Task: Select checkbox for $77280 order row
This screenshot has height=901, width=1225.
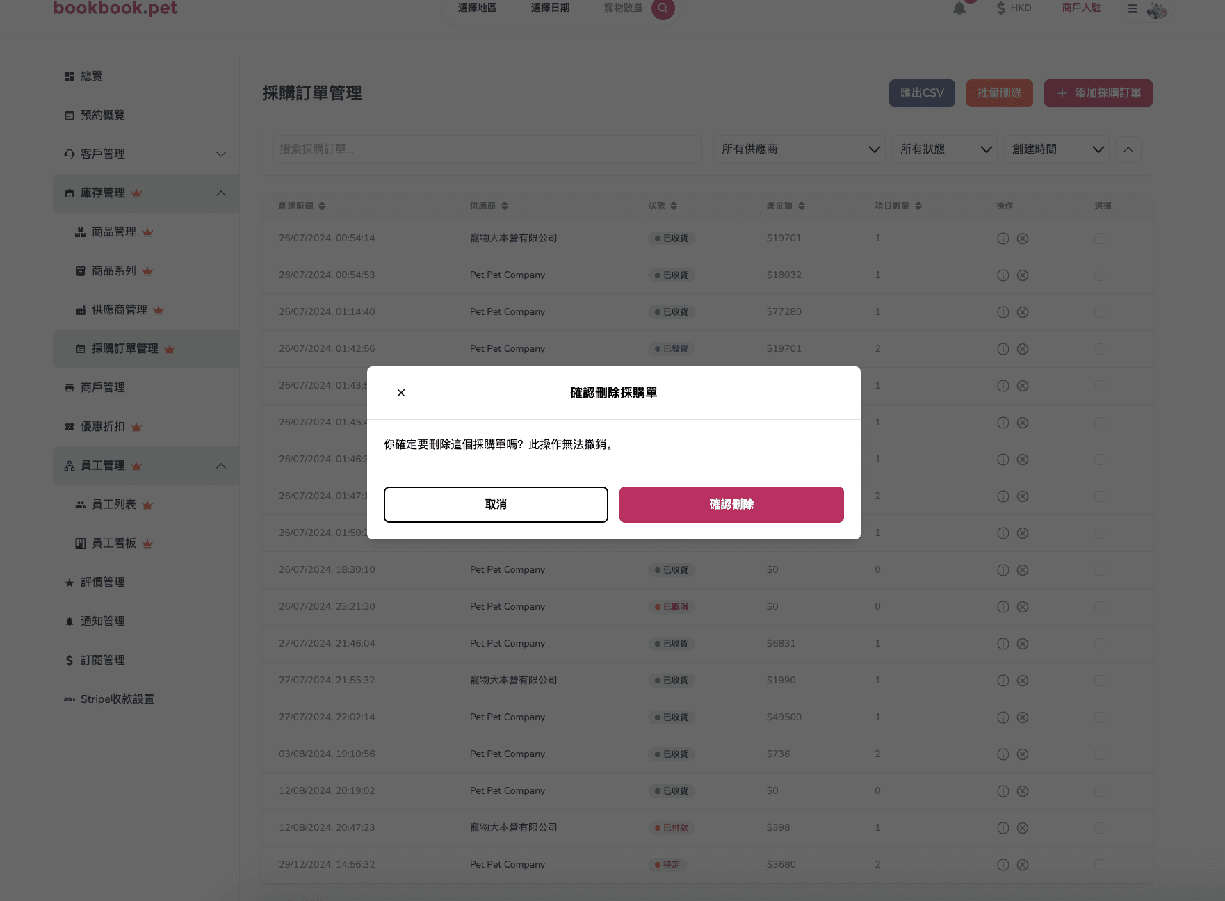Action: [1100, 312]
